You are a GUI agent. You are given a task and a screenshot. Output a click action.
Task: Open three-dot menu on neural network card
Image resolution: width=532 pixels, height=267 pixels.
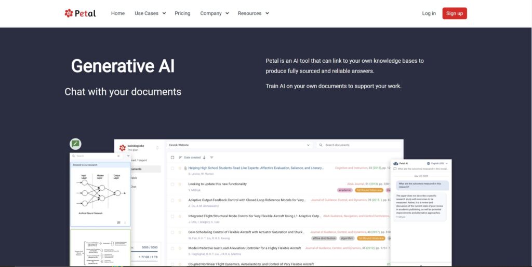click(x=125, y=222)
